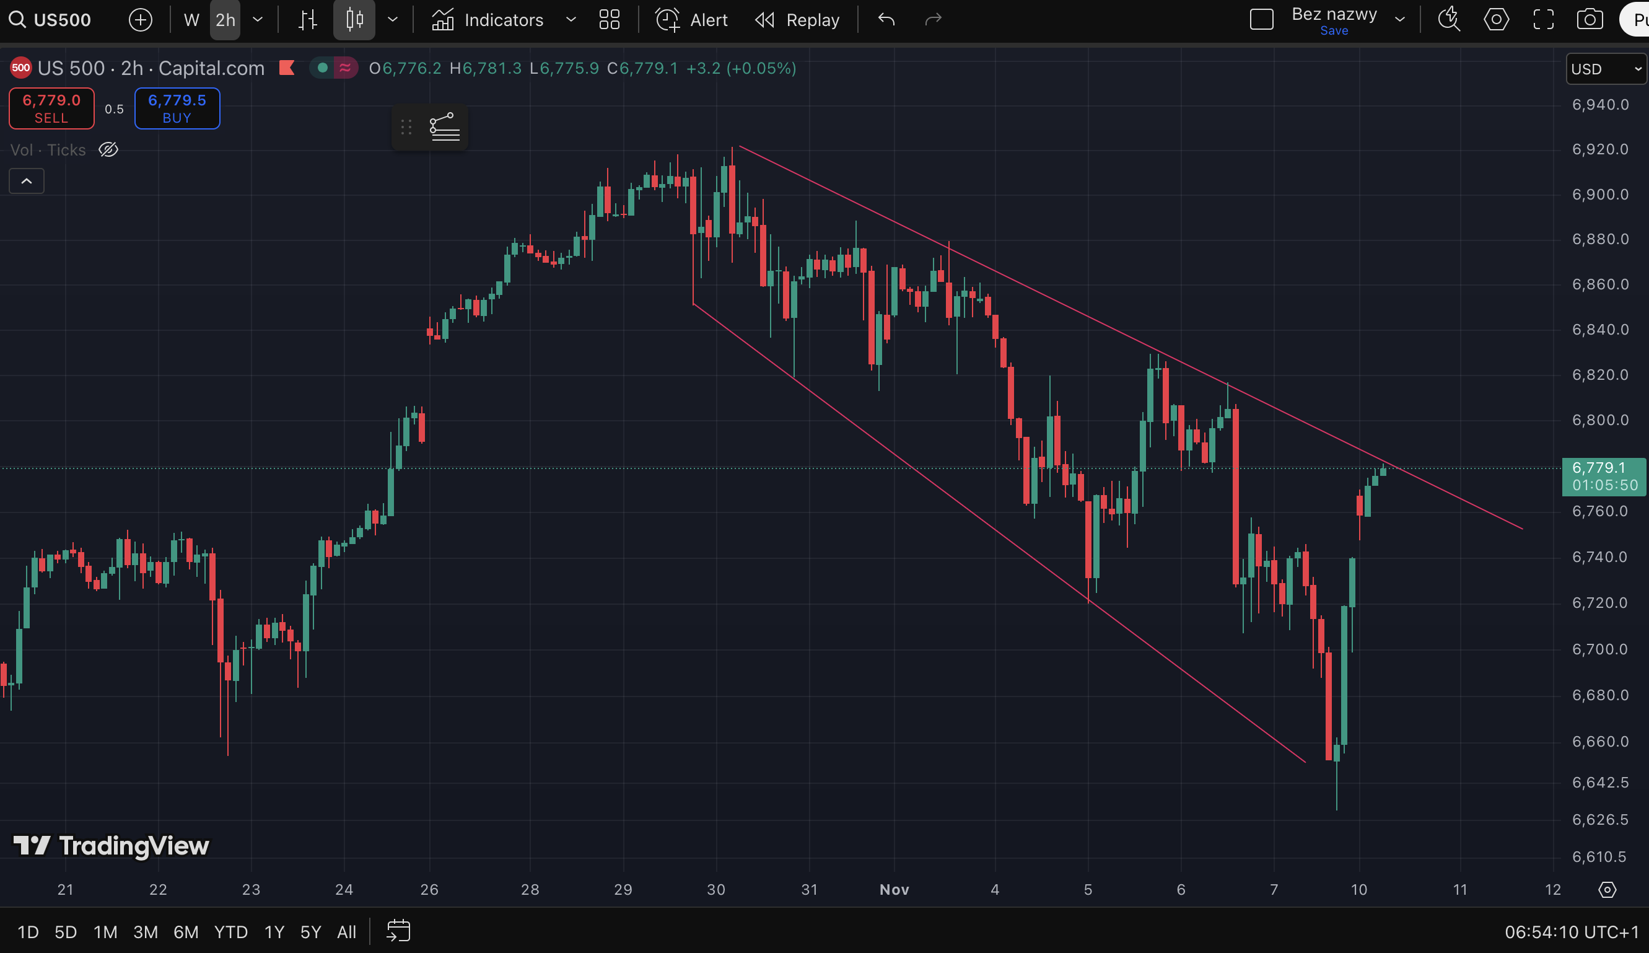This screenshot has height=953, width=1649.
Task: Take a chart snapshot with camera icon
Action: tap(1590, 20)
